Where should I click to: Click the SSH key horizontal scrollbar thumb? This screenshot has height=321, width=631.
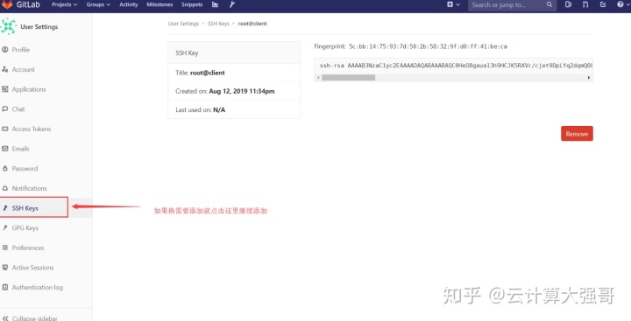click(349, 78)
